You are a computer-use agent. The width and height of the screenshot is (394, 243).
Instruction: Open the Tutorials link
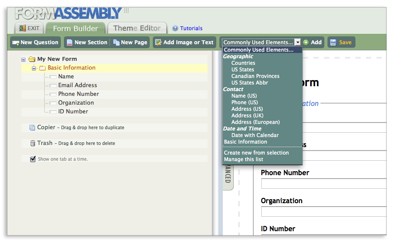tap(191, 28)
